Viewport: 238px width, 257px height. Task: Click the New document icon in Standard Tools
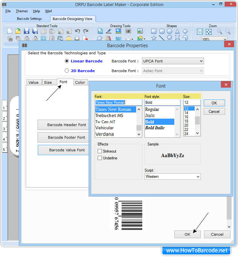click(10, 31)
